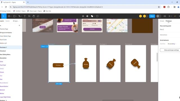Select the Rectangle shape tool
Viewport: 180px width, 101px height.
point(14,16)
